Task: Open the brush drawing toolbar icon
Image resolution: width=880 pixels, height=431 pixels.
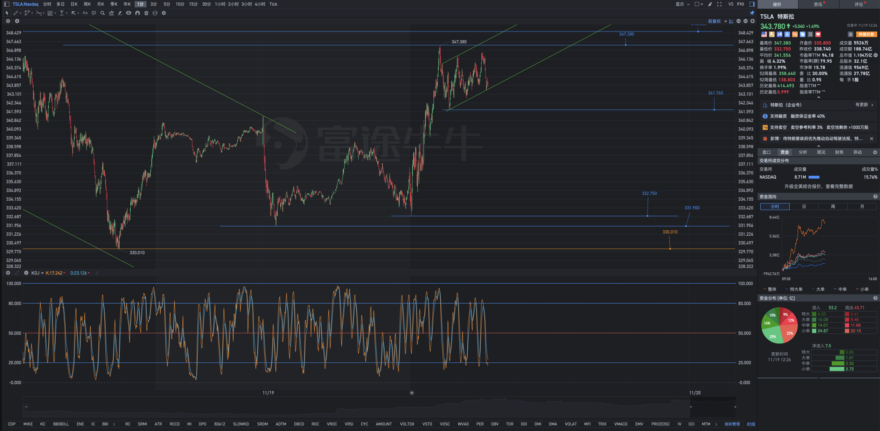Action: click(710, 4)
